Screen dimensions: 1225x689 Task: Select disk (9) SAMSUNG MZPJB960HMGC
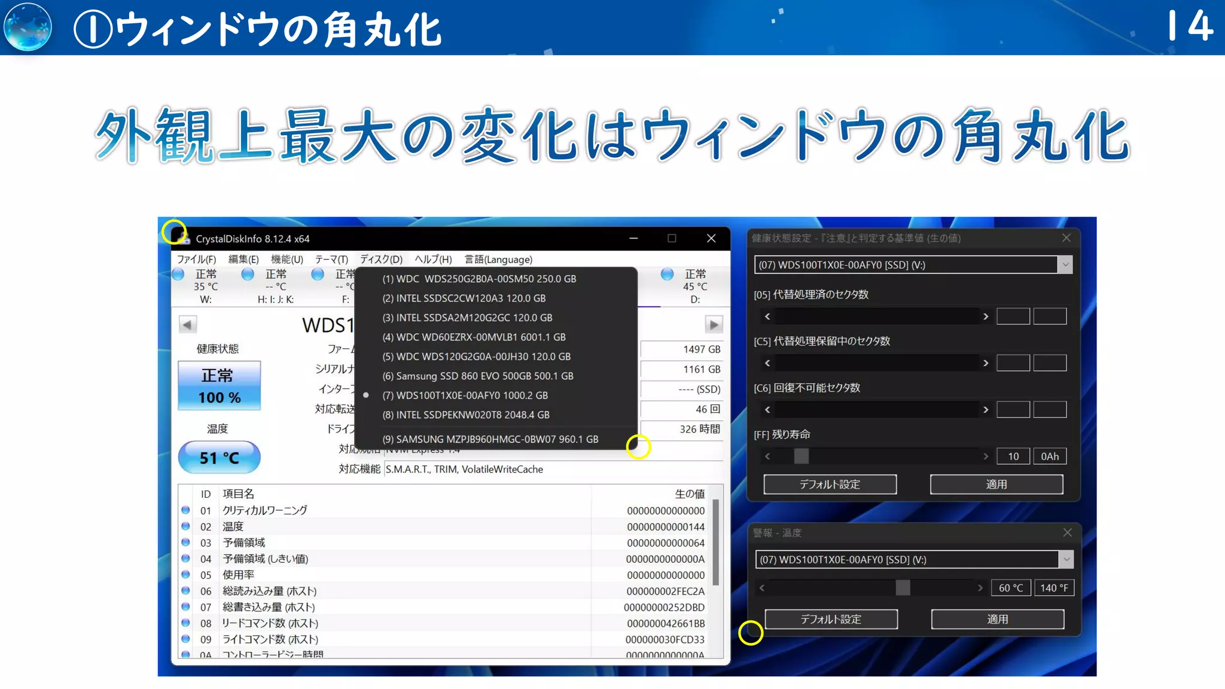pyautogui.click(x=496, y=439)
